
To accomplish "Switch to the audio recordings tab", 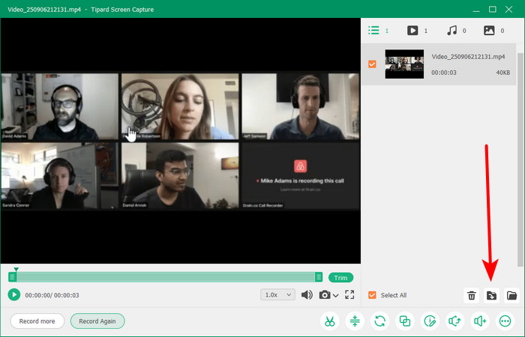I will [x=451, y=31].
